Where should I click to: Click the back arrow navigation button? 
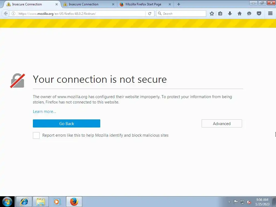point(6,13)
